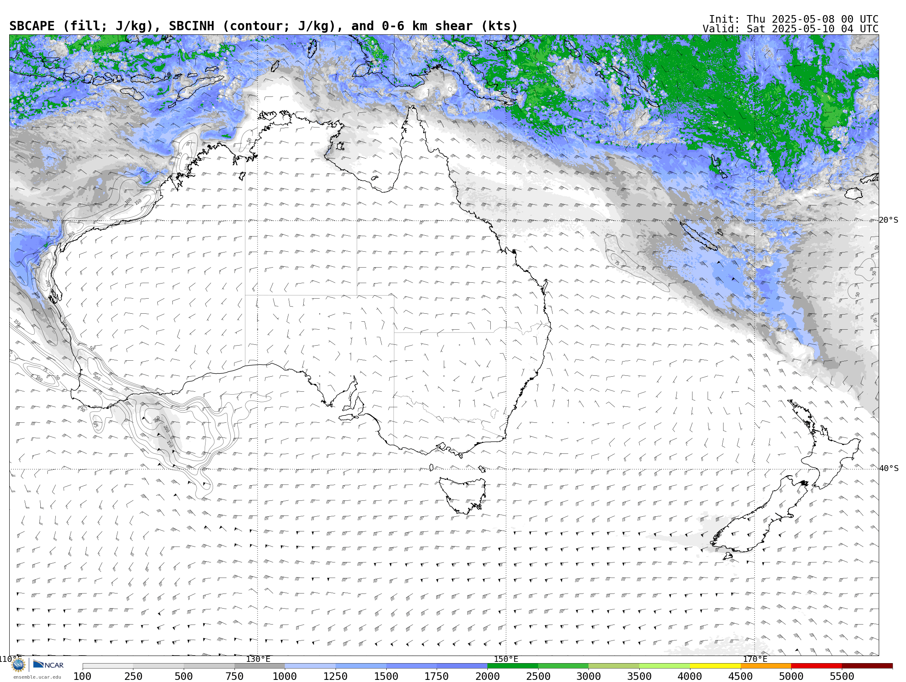
Task: Pick the deep blue 1750–2000 colorbar segment
Action: tap(462, 666)
